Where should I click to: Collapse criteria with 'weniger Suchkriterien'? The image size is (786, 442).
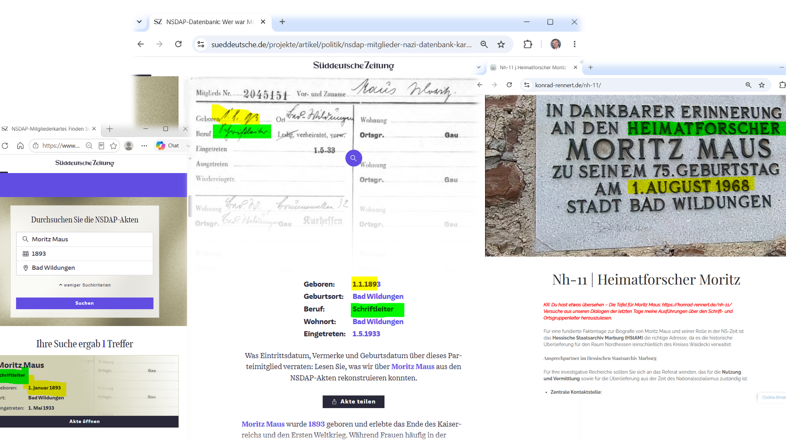coord(85,285)
